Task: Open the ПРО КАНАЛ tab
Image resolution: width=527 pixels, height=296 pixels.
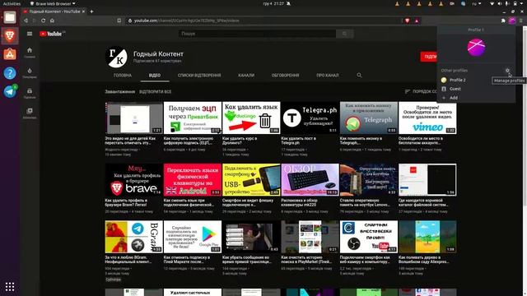Action: [328, 75]
